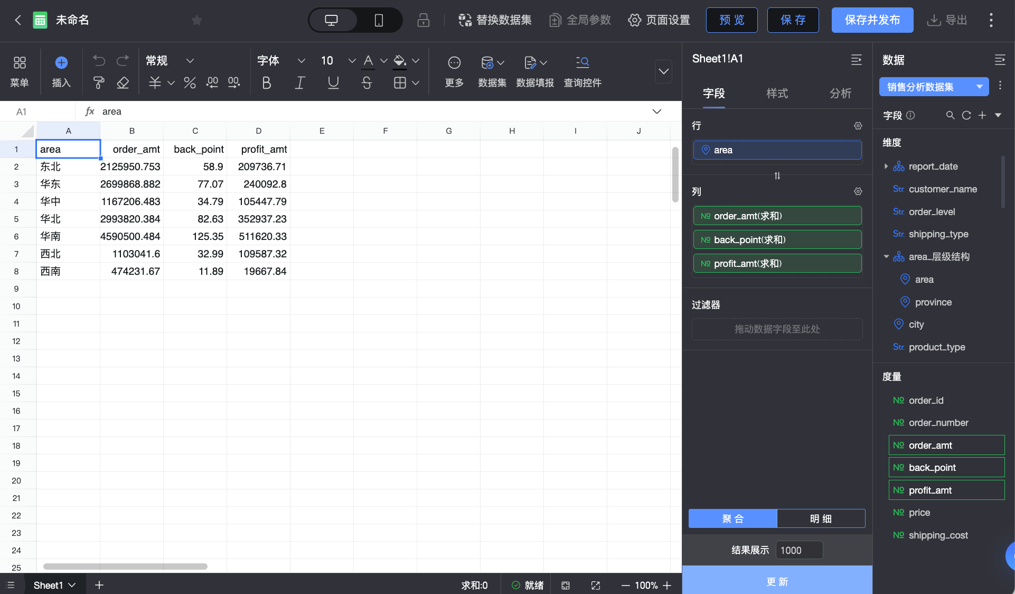The height and width of the screenshot is (594, 1015).
Task: Toggle bold text formatting
Action: [x=267, y=83]
